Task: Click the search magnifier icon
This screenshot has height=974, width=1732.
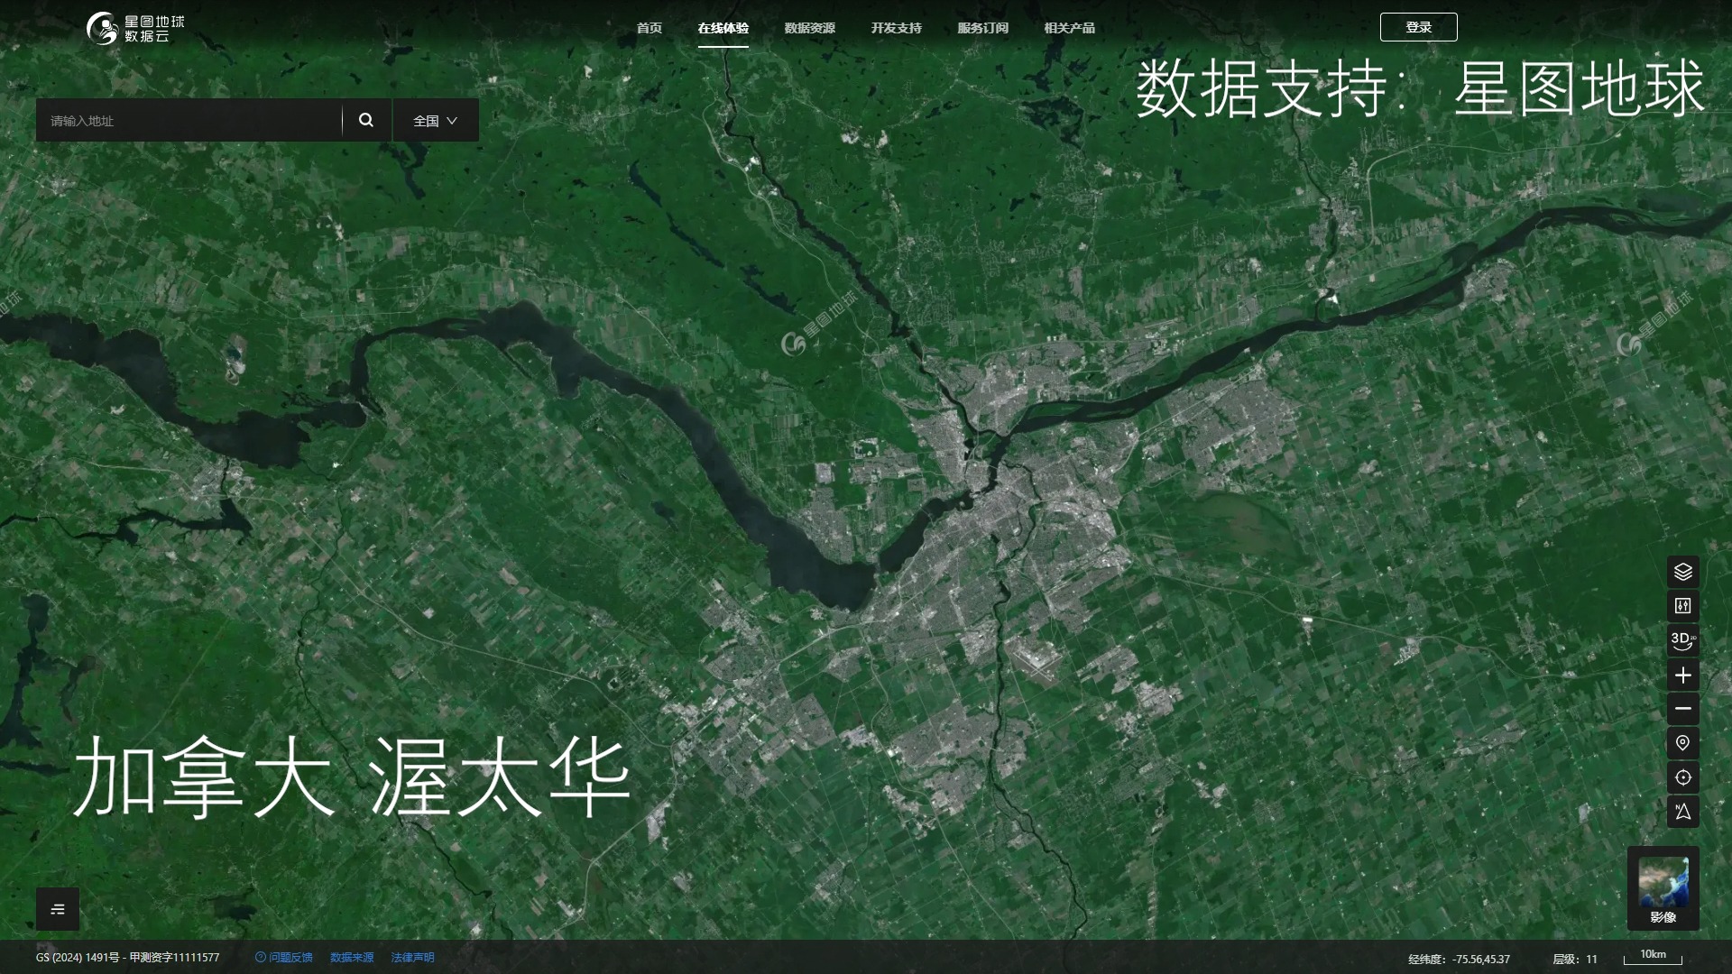Action: pyautogui.click(x=366, y=120)
